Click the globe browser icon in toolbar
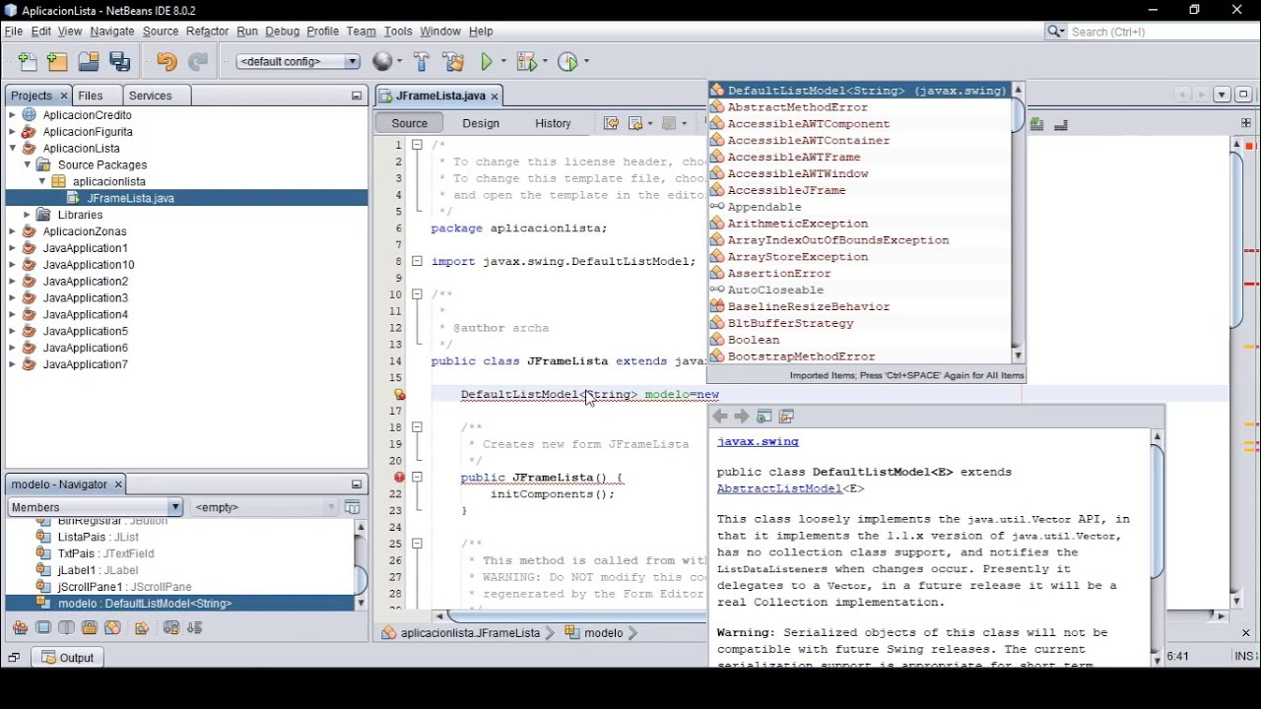 382,62
